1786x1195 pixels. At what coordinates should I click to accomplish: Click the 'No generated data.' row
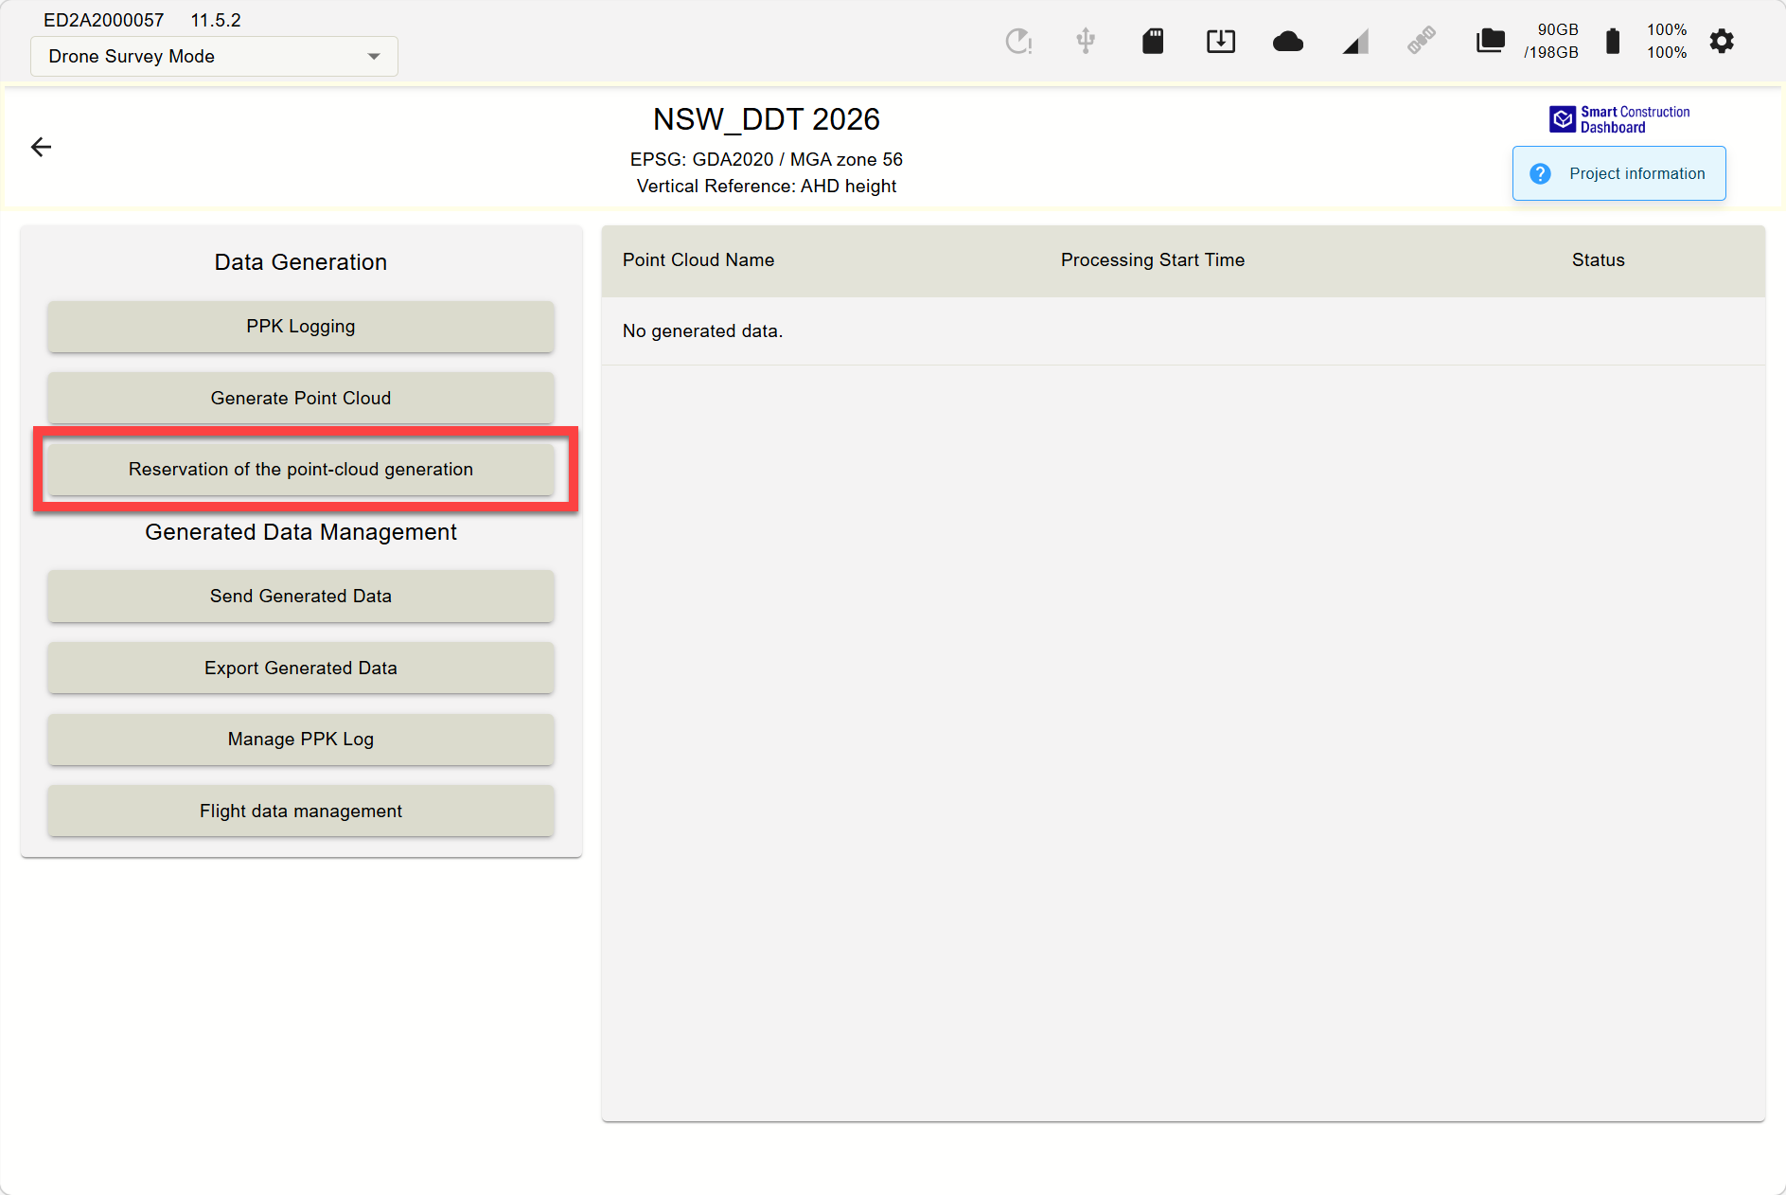click(x=1183, y=331)
